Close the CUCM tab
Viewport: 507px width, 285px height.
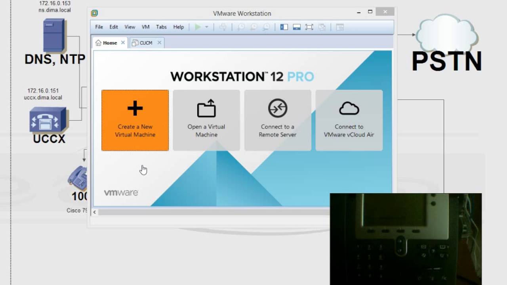(x=159, y=43)
